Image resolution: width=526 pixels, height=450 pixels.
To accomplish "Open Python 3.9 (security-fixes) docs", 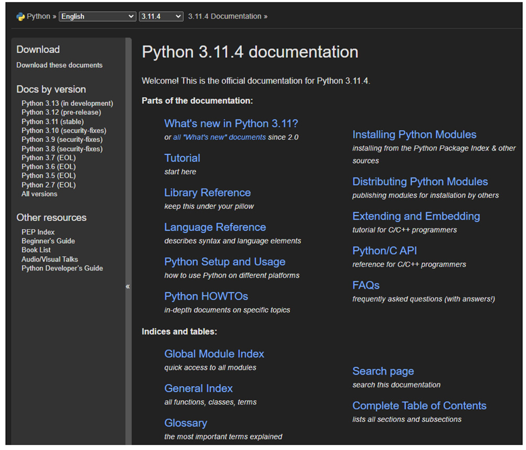I will coord(62,139).
